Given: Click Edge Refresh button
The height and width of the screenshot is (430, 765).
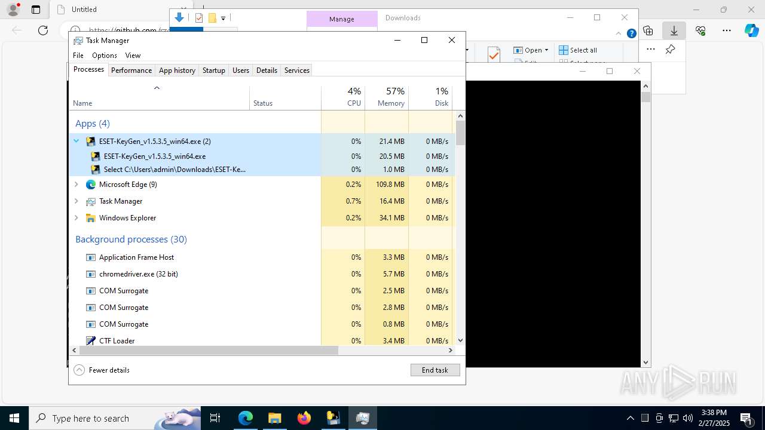Looking at the screenshot, I should (x=43, y=30).
